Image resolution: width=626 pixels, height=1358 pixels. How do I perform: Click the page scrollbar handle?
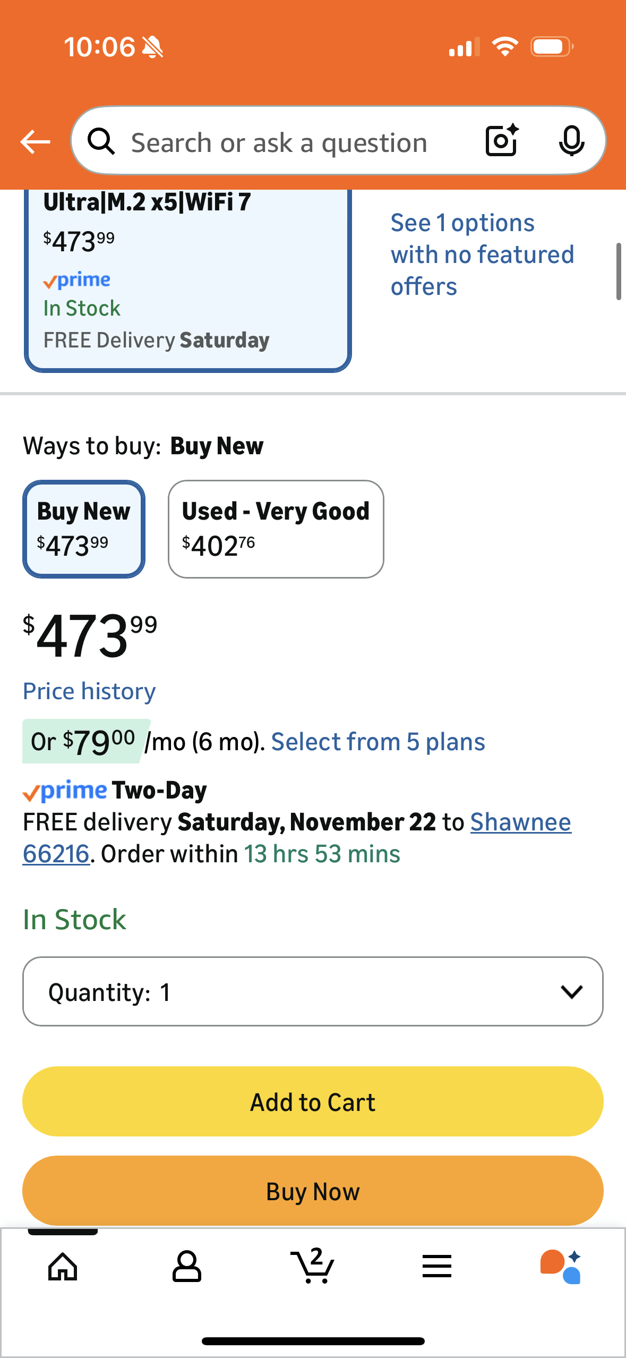coord(618,271)
